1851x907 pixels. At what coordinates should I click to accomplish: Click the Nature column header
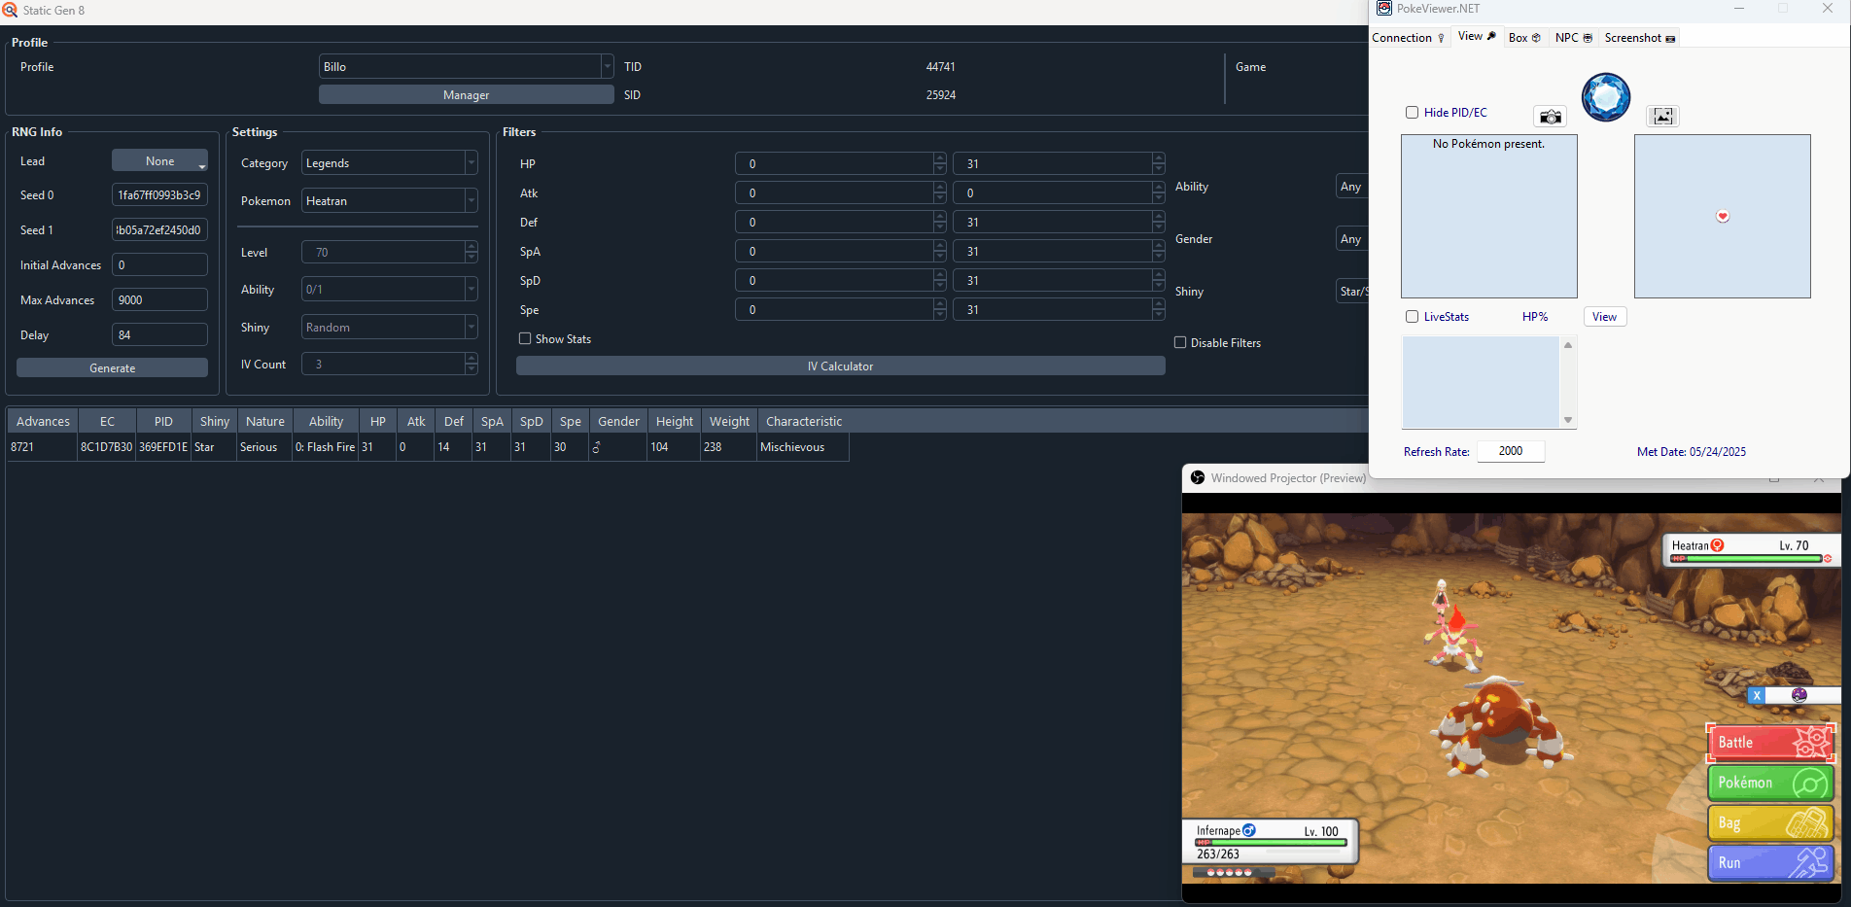point(265,422)
